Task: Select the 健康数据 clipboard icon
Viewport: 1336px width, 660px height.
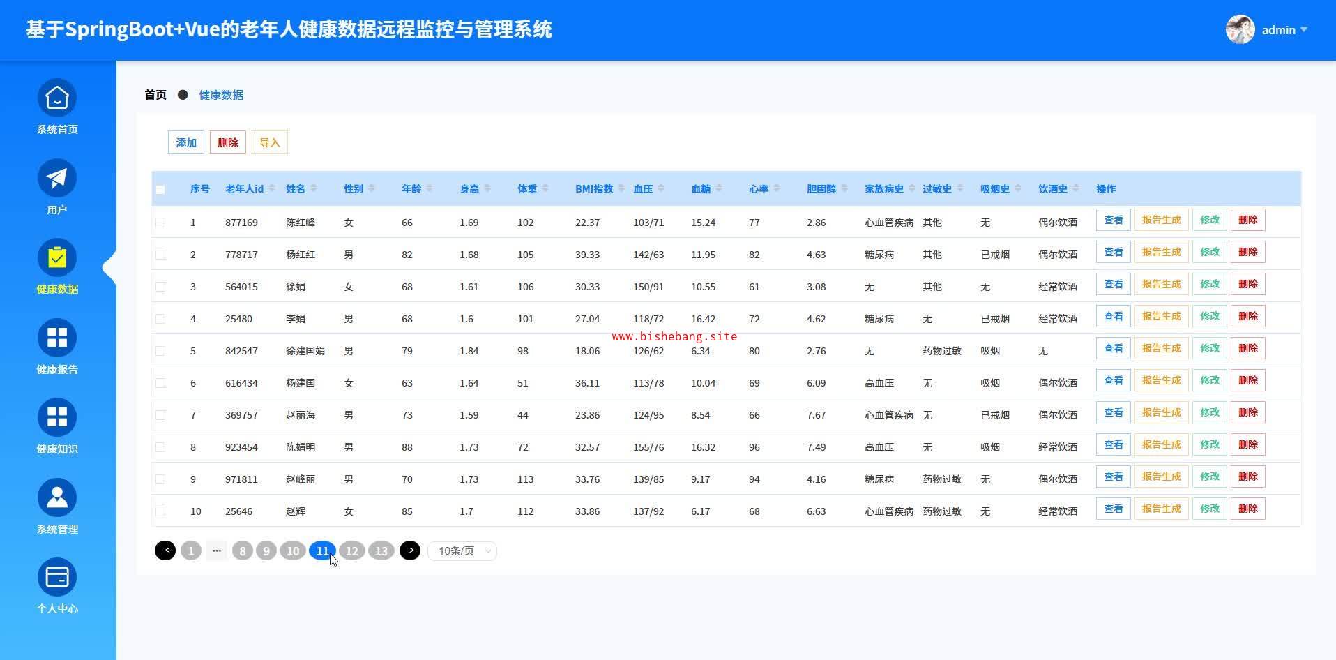Action: coord(57,258)
